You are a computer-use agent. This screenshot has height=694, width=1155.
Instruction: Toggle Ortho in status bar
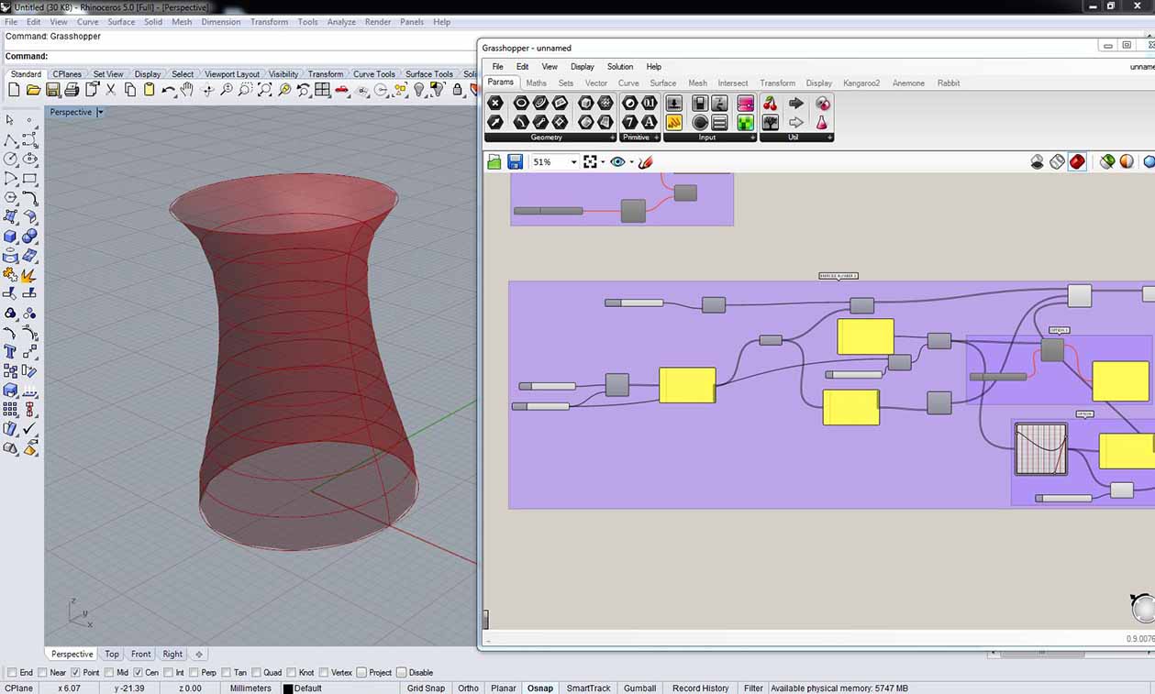[468, 688]
